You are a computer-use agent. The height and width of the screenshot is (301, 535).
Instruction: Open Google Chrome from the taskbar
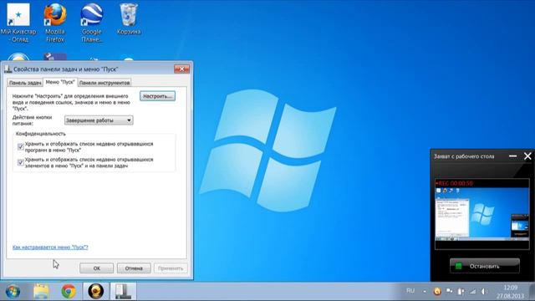coord(69,292)
